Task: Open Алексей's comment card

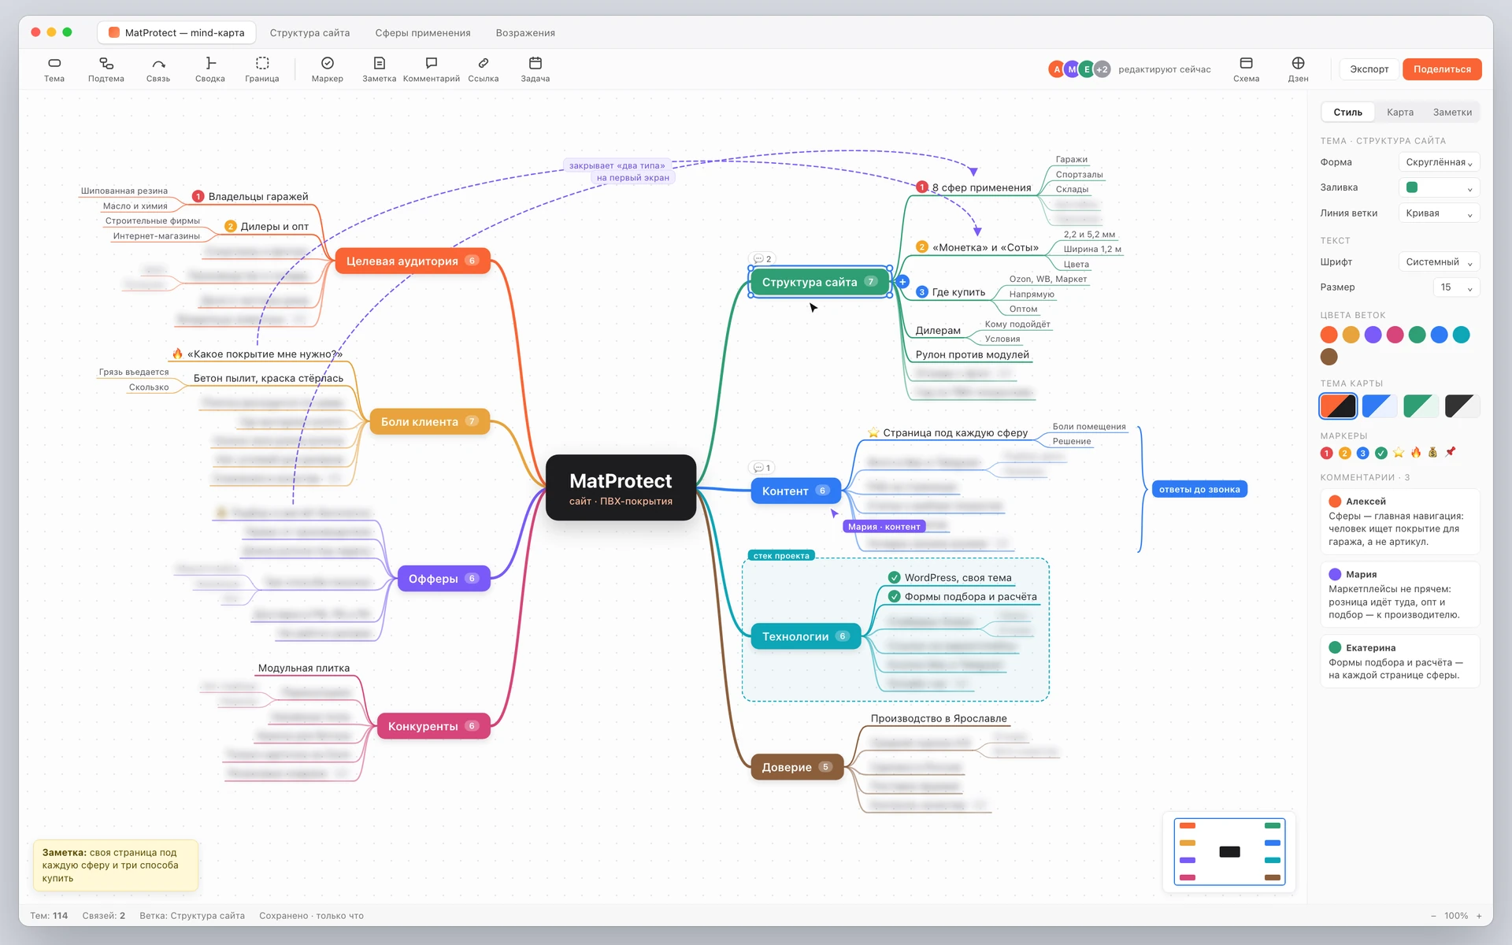Action: [x=1399, y=521]
